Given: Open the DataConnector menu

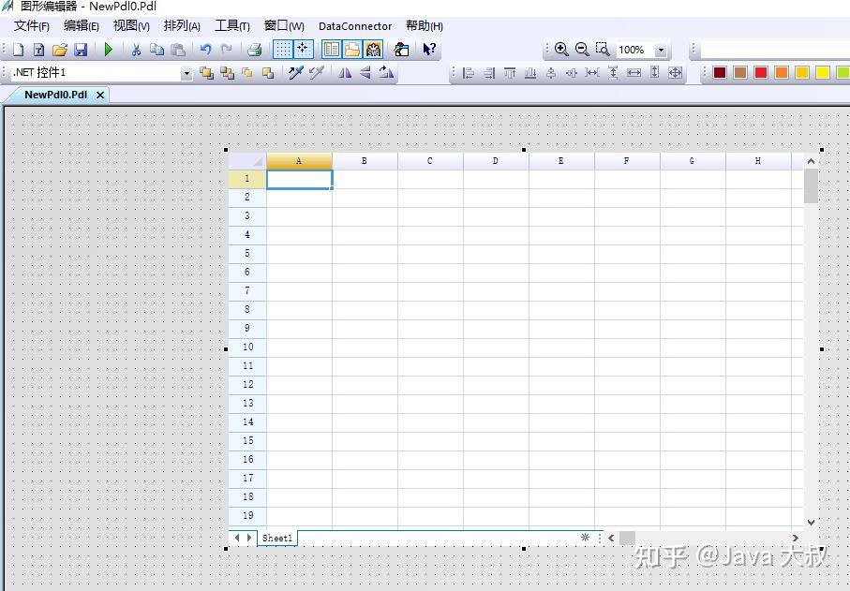Looking at the screenshot, I should click(x=355, y=25).
